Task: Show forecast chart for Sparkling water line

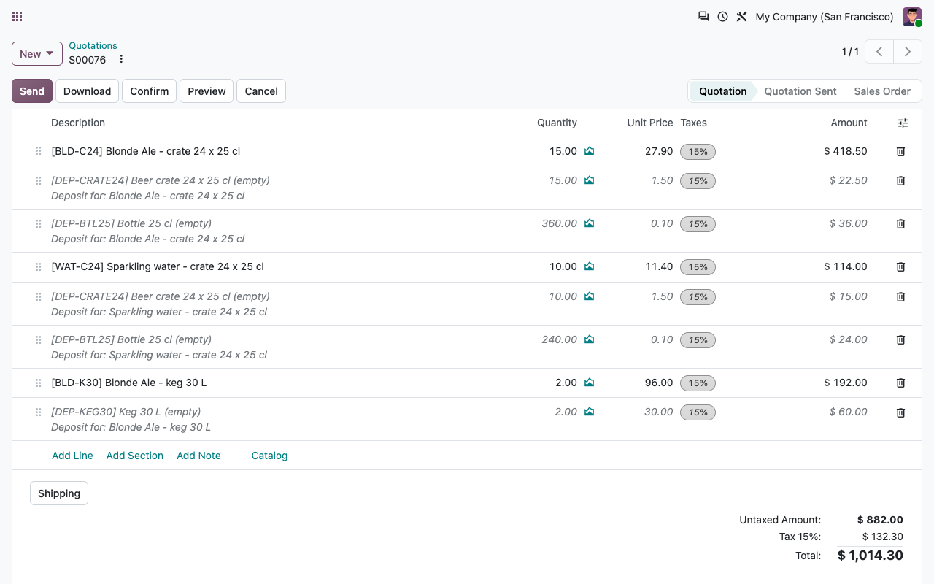Action: click(589, 266)
